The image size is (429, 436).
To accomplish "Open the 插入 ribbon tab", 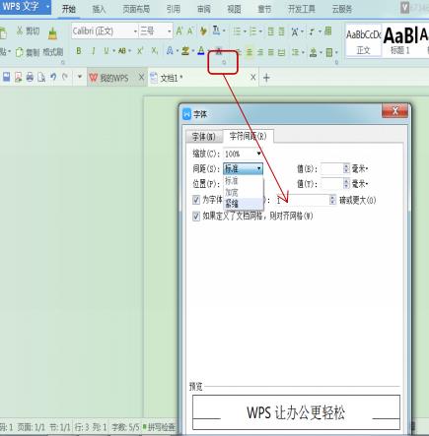I will click(x=99, y=9).
